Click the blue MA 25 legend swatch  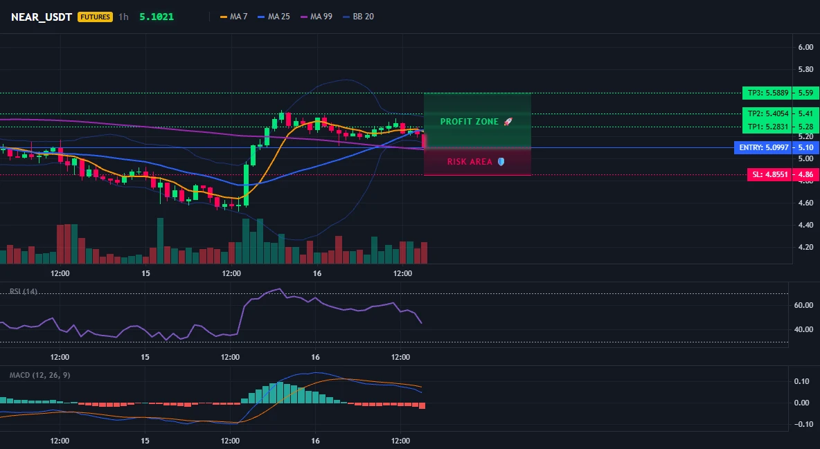(x=262, y=17)
